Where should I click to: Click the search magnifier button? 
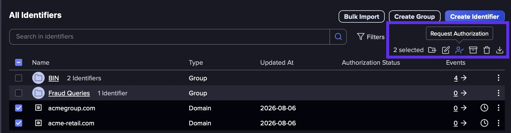click(x=338, y=36)
